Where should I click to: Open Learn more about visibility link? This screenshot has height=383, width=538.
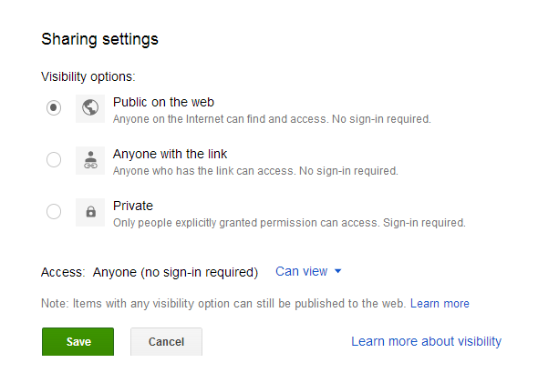pyautogui.click(x=426, y=341)
